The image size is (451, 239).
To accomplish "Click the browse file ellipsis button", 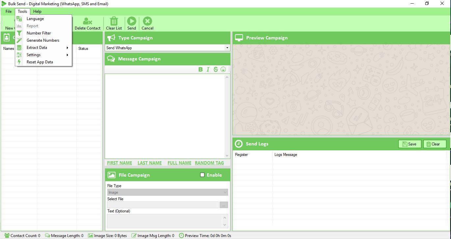I will coord(224,205).
